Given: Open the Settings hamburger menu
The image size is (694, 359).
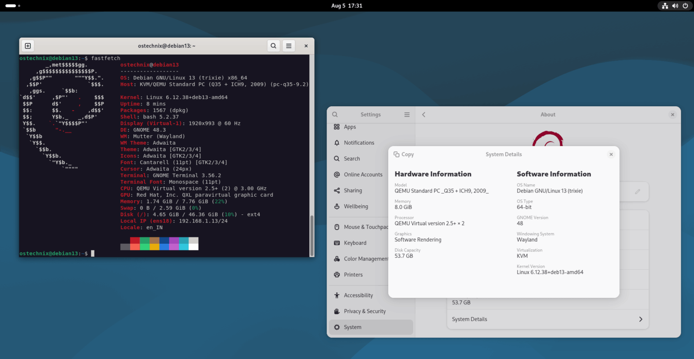Looking at the screenshot, I should 406,114.
